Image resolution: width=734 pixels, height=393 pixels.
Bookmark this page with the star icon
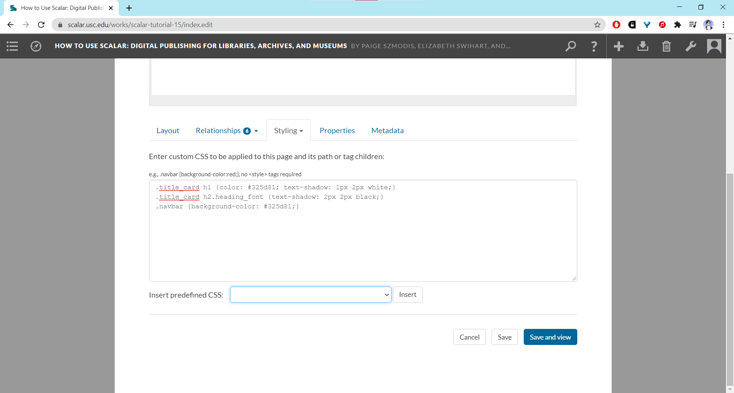597,25
